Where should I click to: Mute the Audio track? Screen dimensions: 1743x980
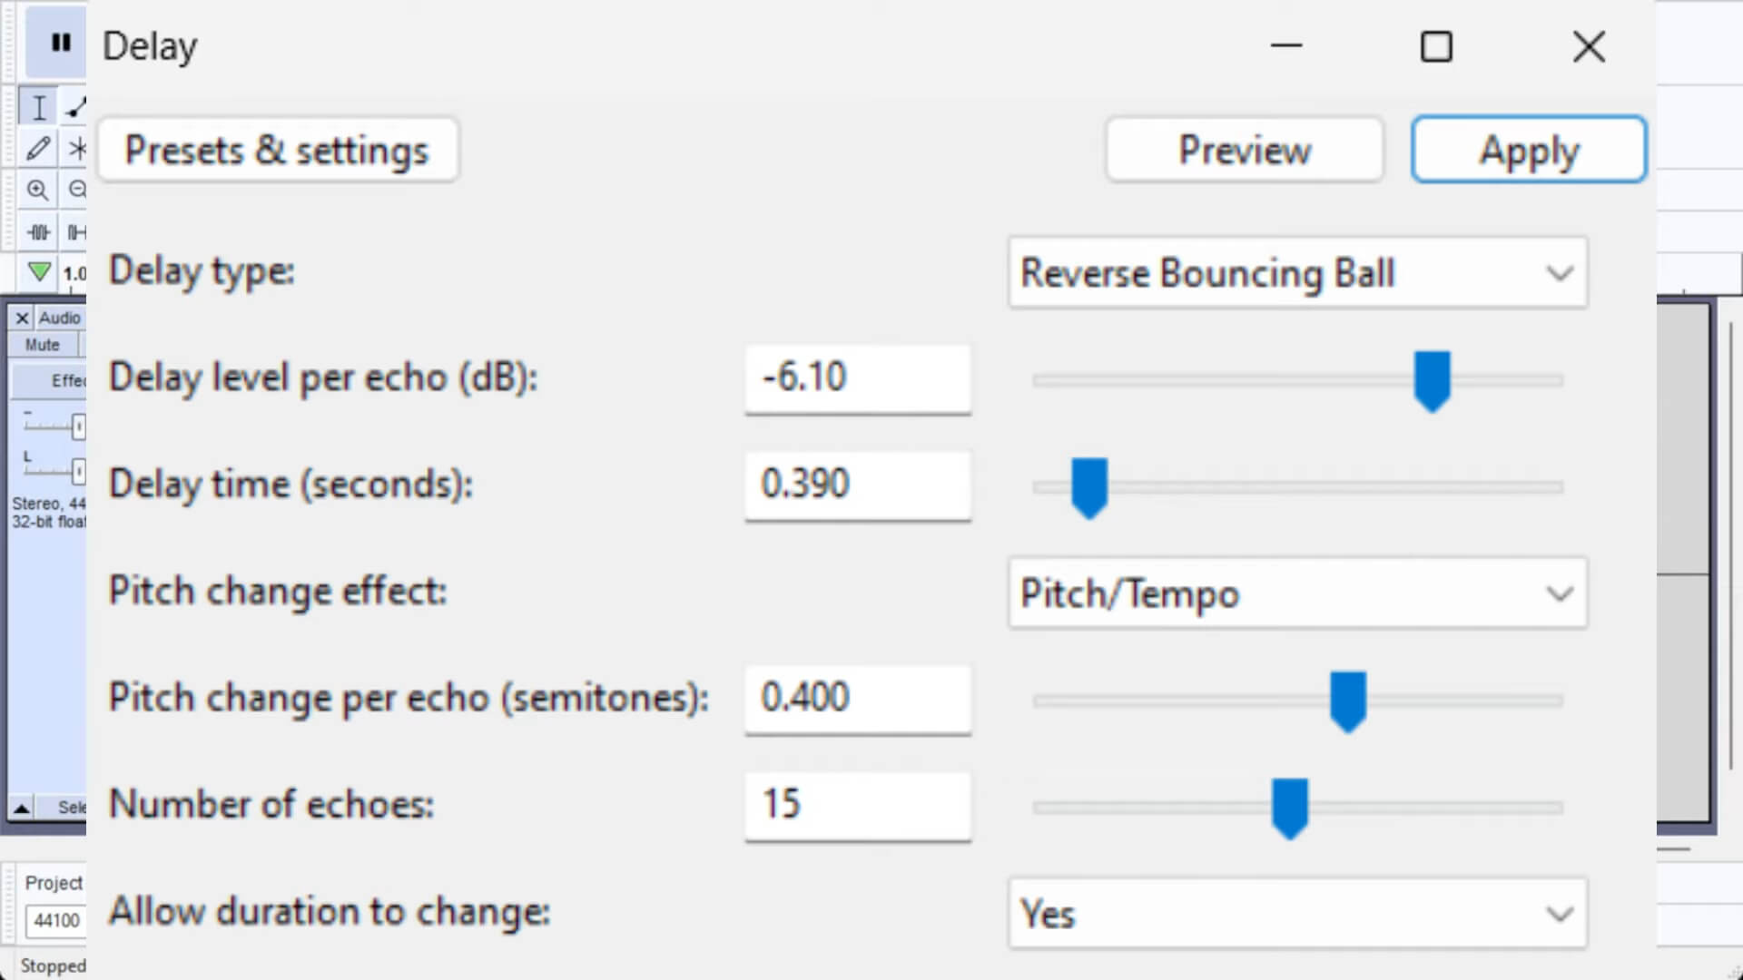pyautogui.click(x=43, y=344)
